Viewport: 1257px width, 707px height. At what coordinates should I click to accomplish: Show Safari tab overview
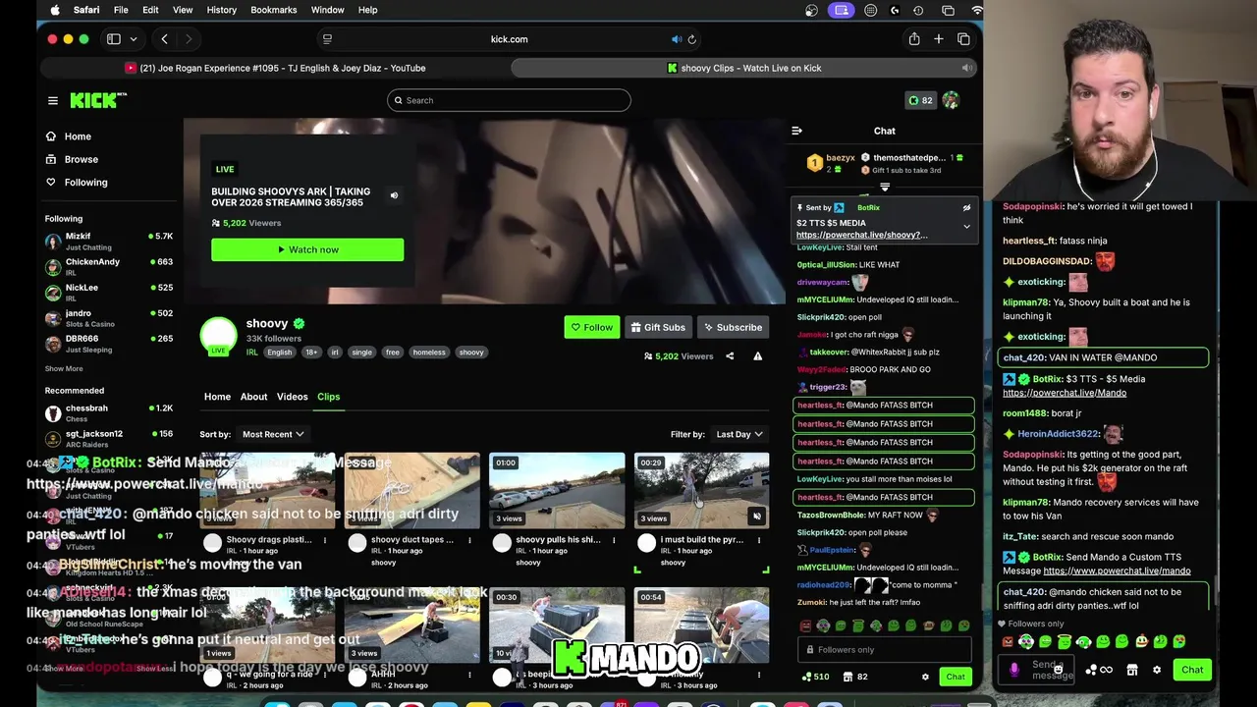(x=963, y=39)
